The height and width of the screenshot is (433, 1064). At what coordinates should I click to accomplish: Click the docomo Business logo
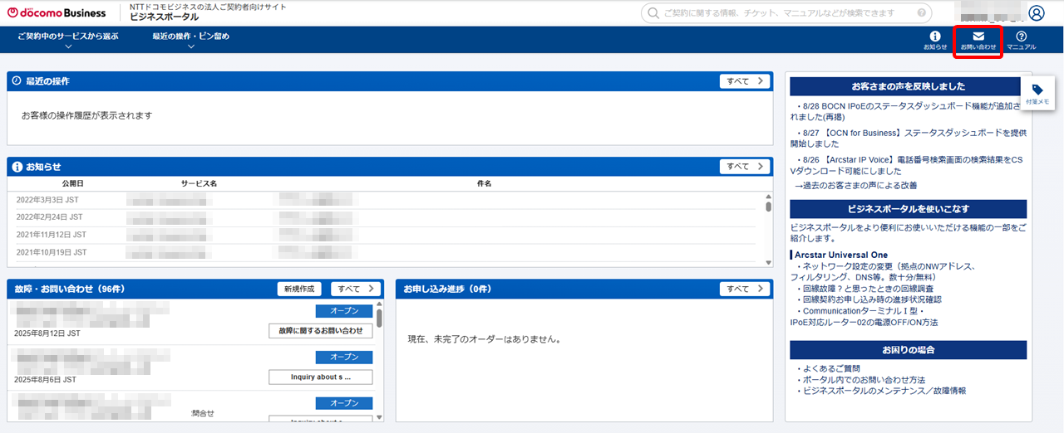[57, 12]
